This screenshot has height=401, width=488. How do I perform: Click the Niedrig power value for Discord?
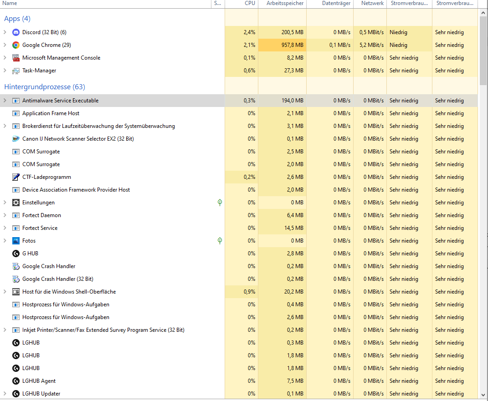coord(398,32)
